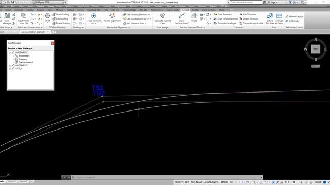
Task: Click in the keyword search field
Action: coord(246,2)
